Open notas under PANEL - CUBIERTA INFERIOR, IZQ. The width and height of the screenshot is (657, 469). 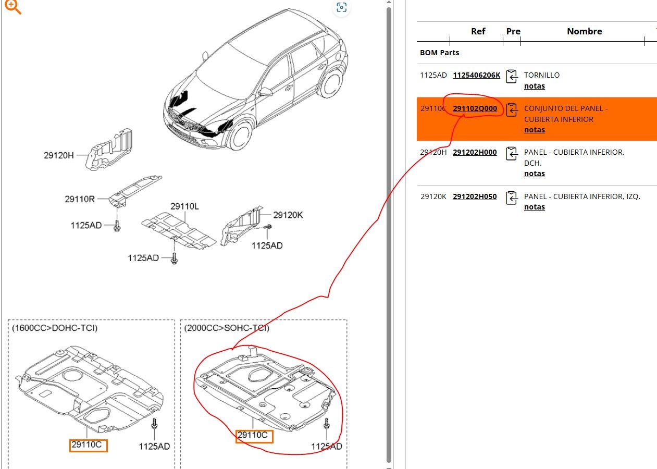534,207
